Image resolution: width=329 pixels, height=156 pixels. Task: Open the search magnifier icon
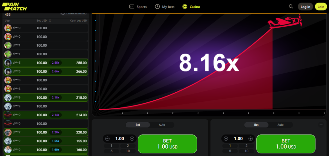click(x=291, y=6)
